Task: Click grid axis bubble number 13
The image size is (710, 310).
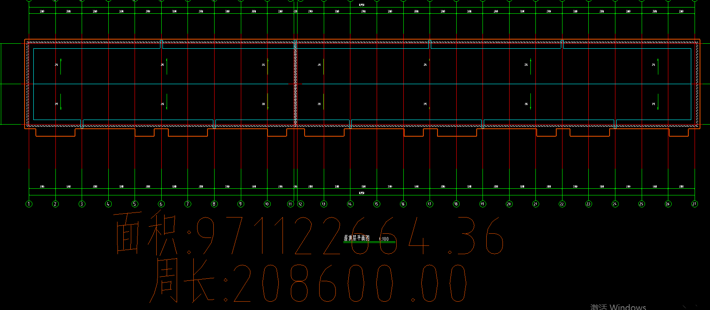Action: coord(324,204)
